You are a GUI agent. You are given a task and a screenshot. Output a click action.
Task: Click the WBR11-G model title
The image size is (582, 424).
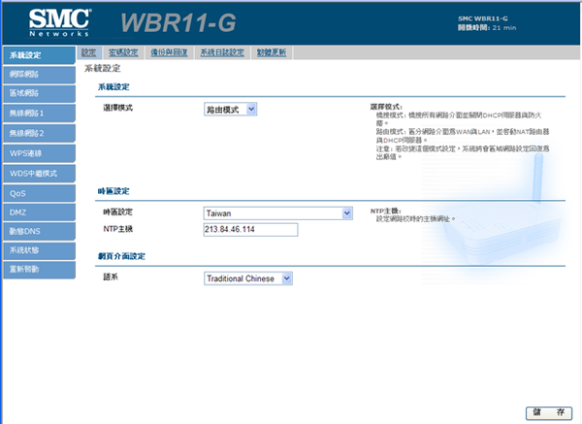click(x=178, y=22)
